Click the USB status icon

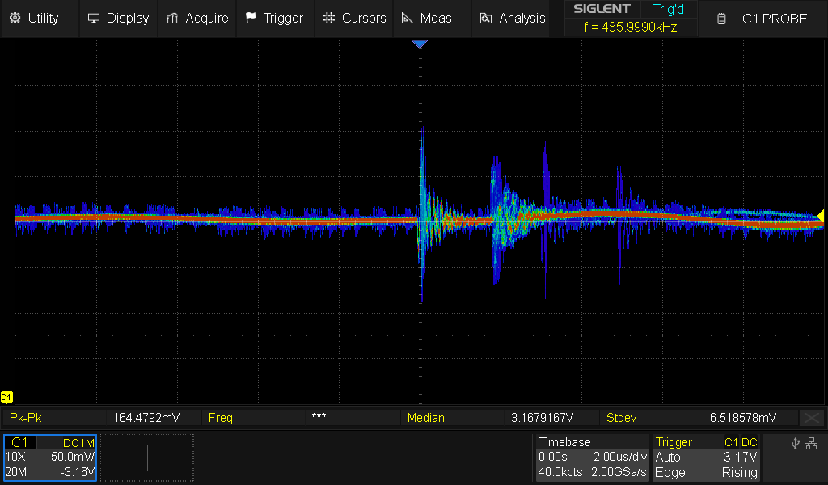click(796, 443)
